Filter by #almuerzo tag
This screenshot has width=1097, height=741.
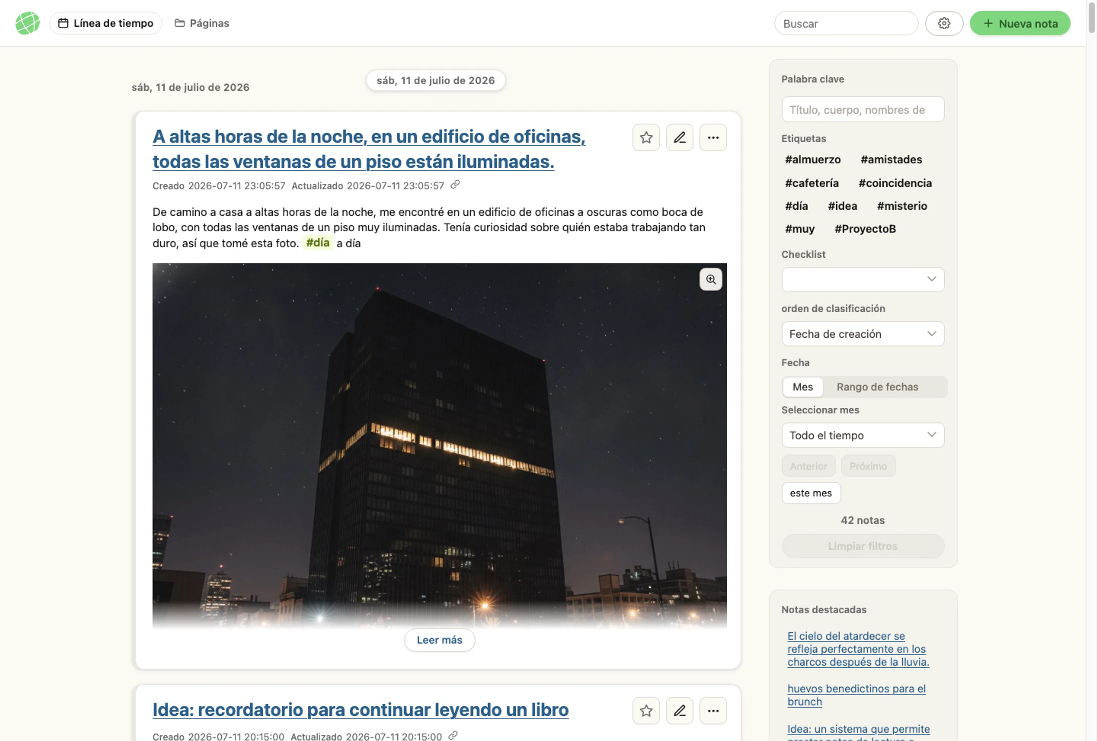point(812,160)
